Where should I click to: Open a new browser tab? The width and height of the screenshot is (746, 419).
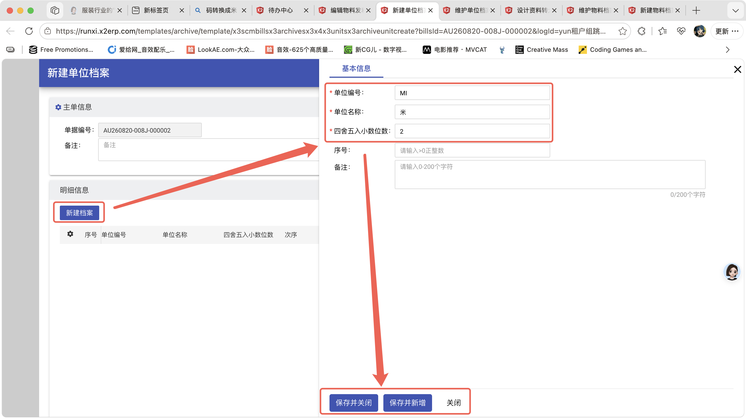point(696,10)
